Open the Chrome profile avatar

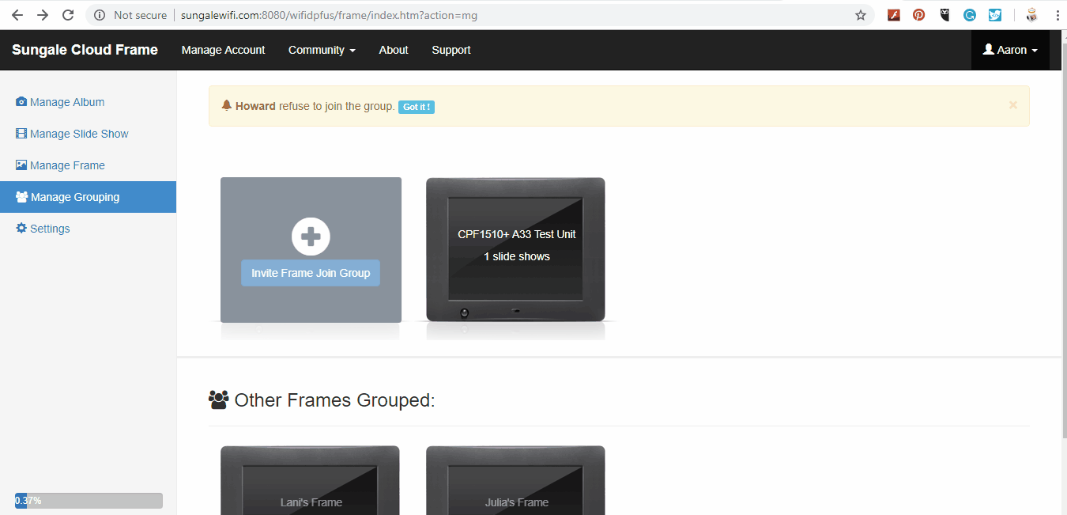tap(1031, 15)
